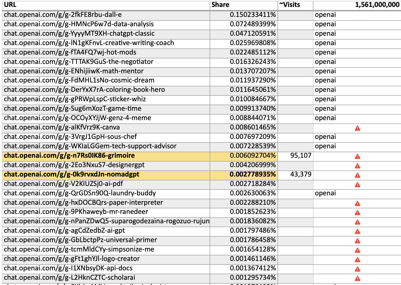Select the scholarai URL cell

click(106, 278)
